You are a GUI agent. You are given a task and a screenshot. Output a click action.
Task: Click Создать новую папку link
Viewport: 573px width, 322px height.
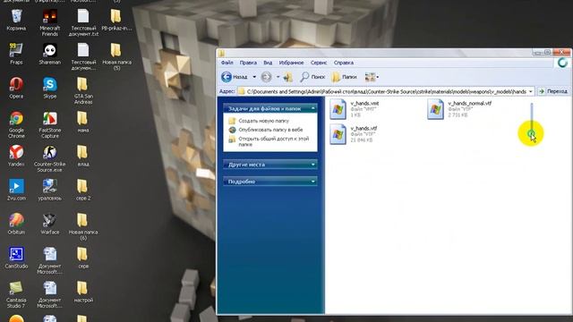(263, 121)
